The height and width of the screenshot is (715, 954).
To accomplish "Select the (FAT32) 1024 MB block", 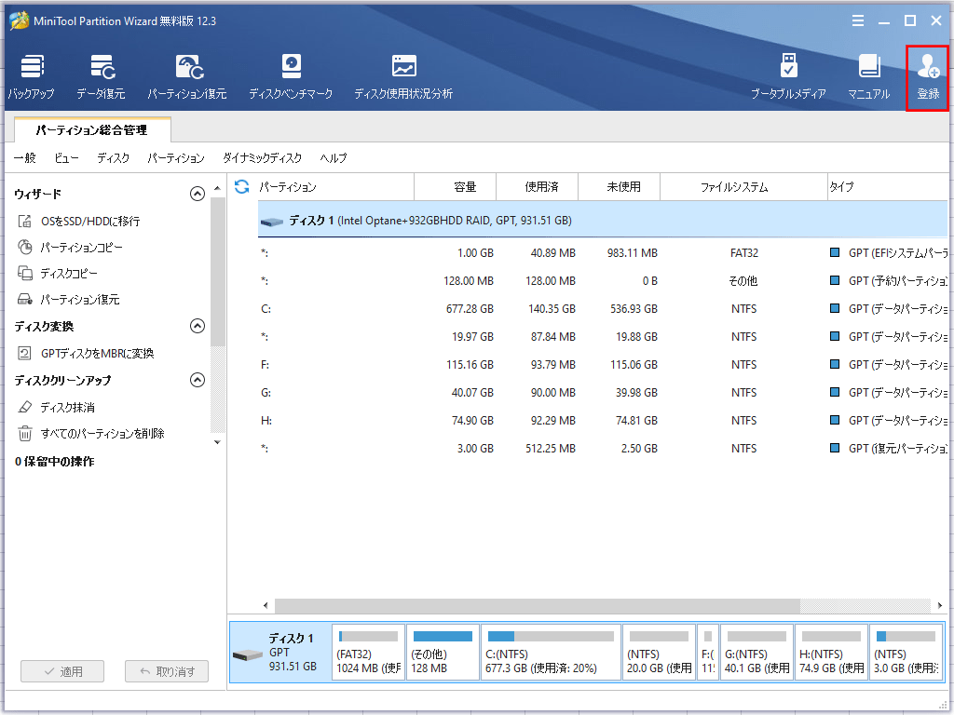I will [x=369, y=653].
